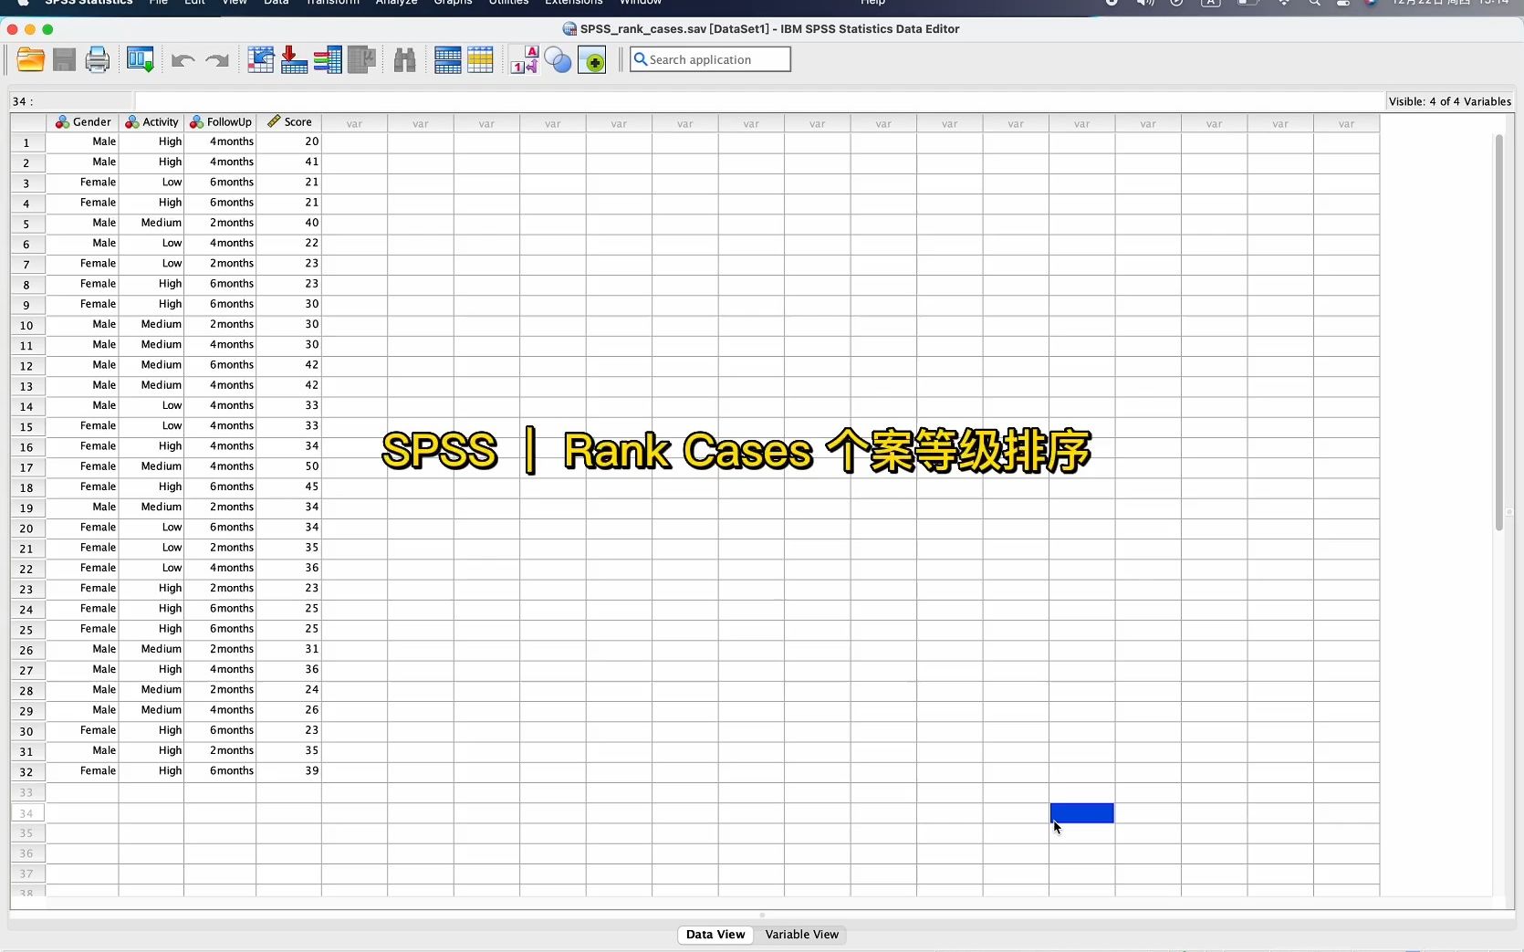Screen dimensions: 1524x952
Task: Click Gender cell Male in row 10
Action: (x=82, y=324)
